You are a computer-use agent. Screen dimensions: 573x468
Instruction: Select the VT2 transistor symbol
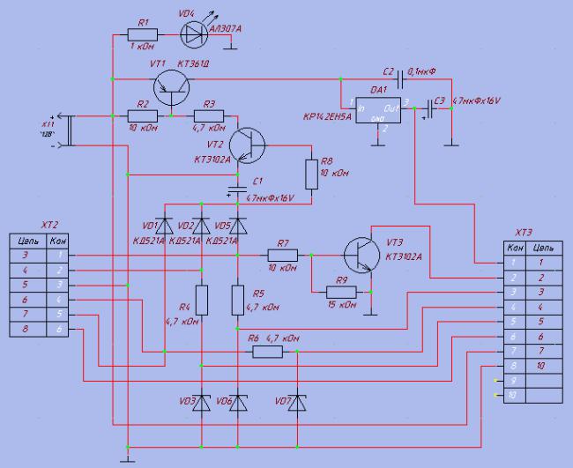[248, 145]
